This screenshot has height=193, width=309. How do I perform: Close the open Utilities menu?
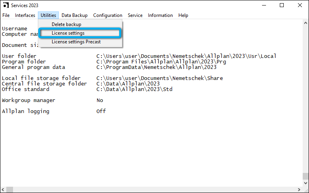[48, 15]
